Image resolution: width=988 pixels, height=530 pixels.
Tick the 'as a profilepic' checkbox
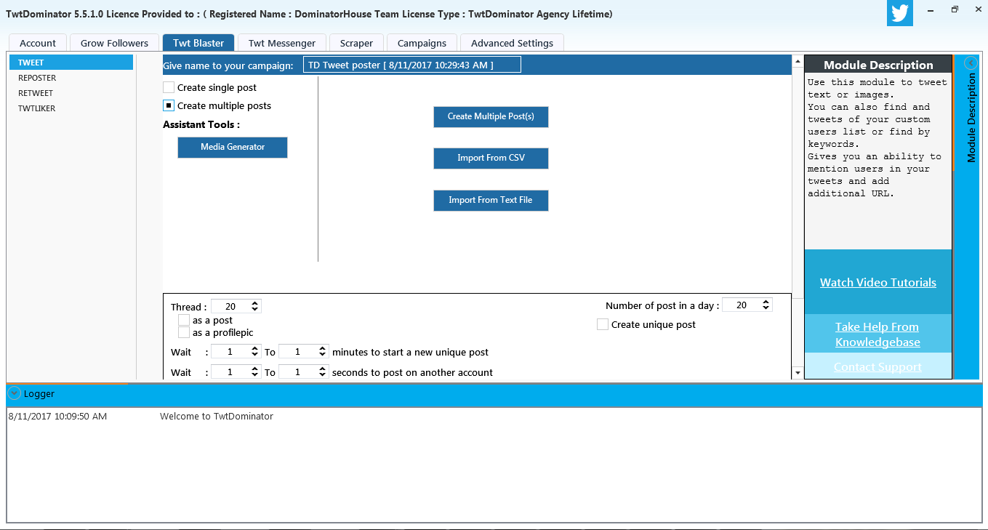point(184,332)
